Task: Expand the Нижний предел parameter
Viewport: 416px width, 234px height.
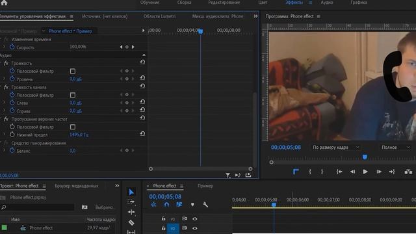Action: point(4,135)
